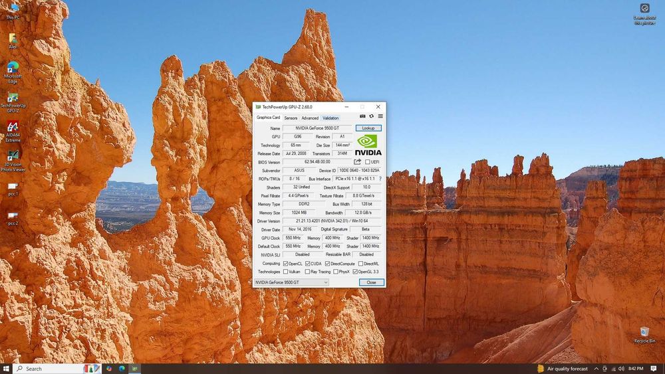665x374 pixels.
Task: Select the TechPowerUp GPU-Z desktop icon
Action: [13, 102]
